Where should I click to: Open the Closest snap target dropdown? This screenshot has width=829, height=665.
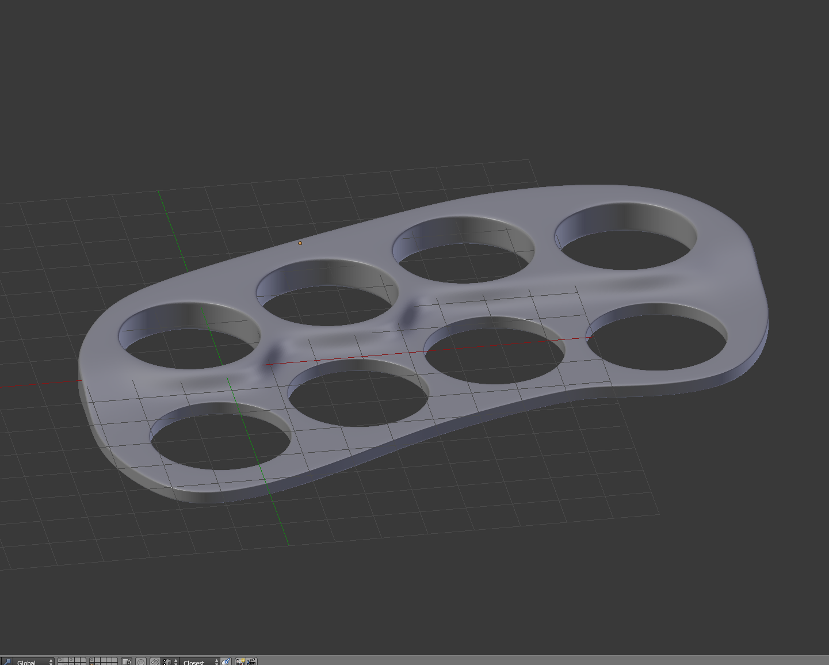pyautogui.click(x=196, y=661)
